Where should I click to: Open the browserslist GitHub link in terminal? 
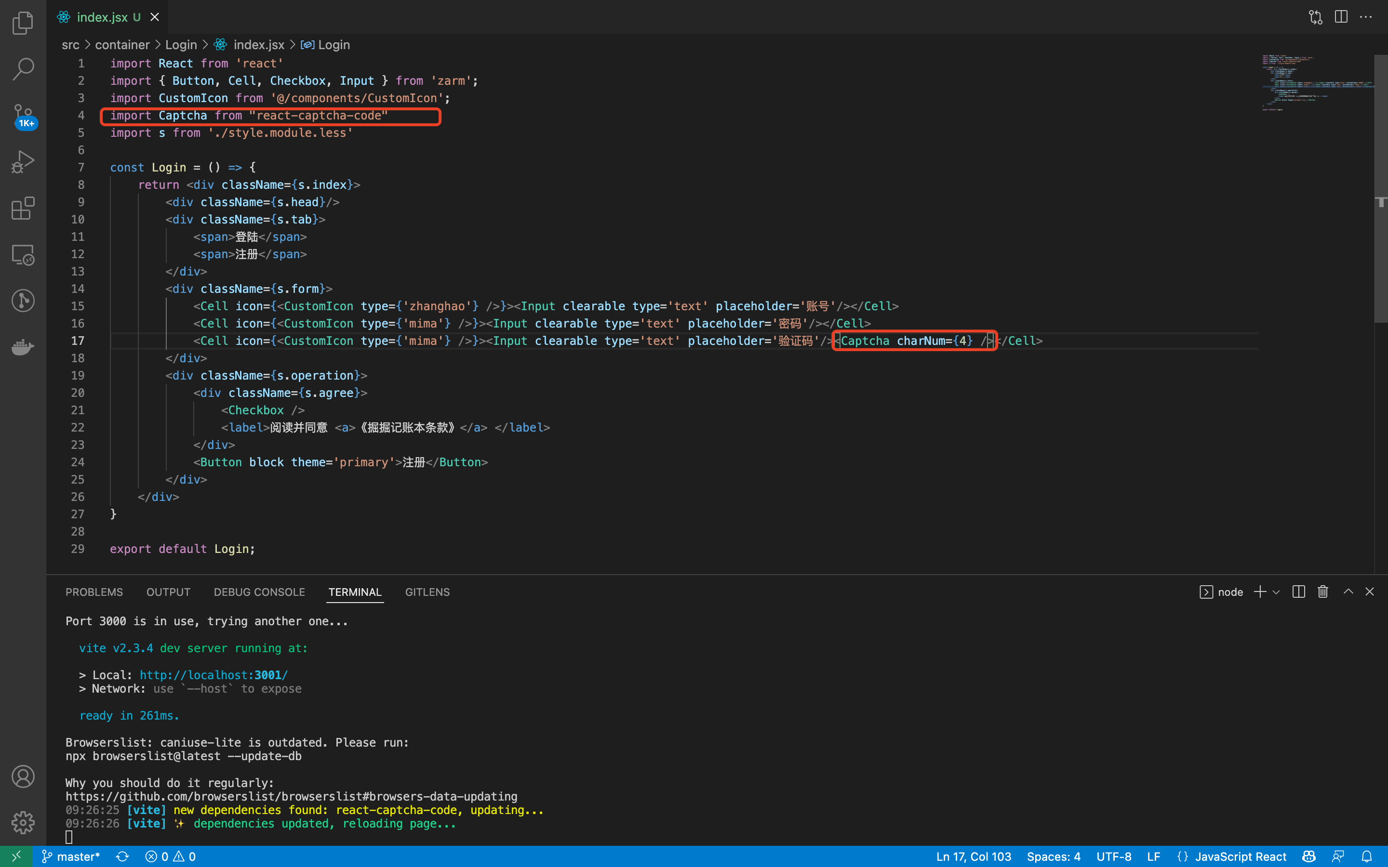tap(292, 797)
